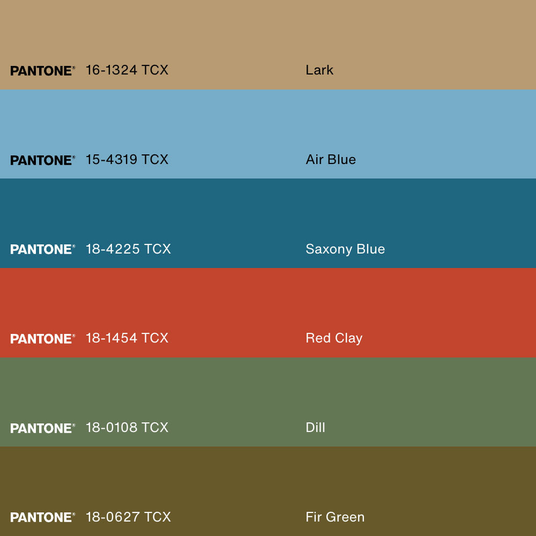Click the Red Clay color name

click(x=334, y=338)
